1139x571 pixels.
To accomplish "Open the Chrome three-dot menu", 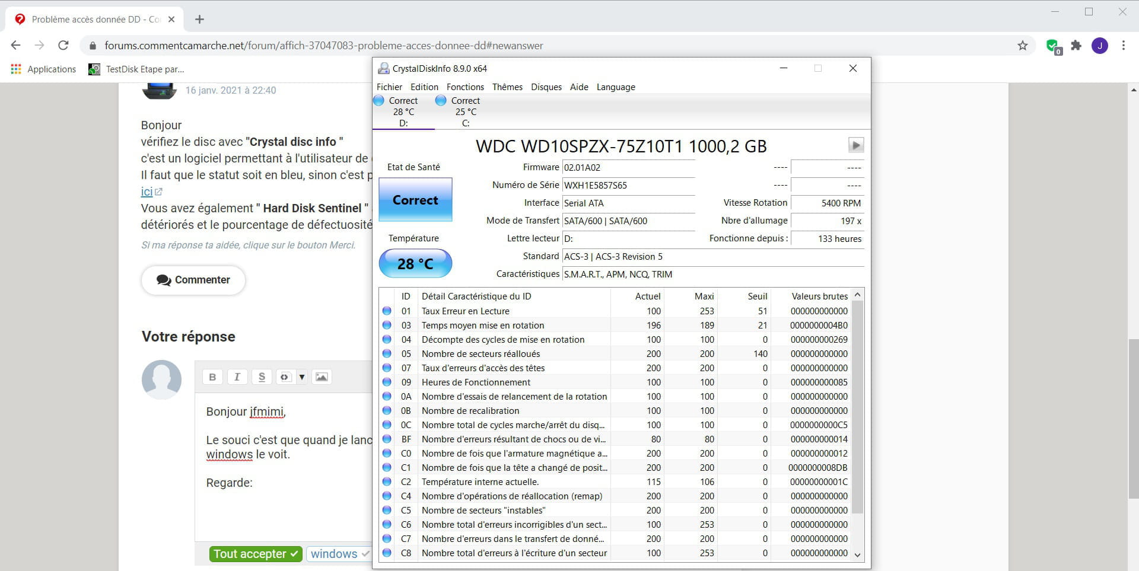I will pyautogui.click(x=1124, y=46).
